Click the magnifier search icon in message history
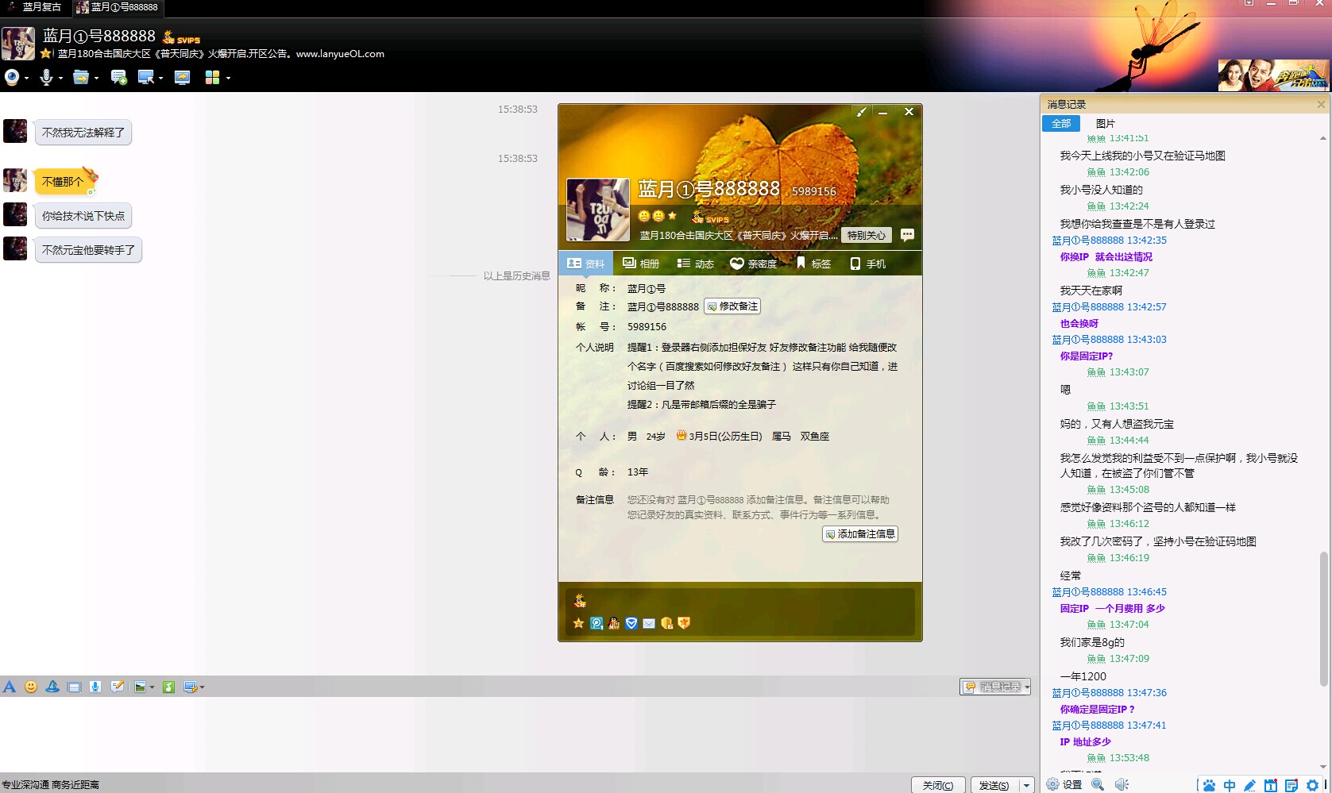The height and width of the screenshot is (793, 1332). [x=1098, y=784]
